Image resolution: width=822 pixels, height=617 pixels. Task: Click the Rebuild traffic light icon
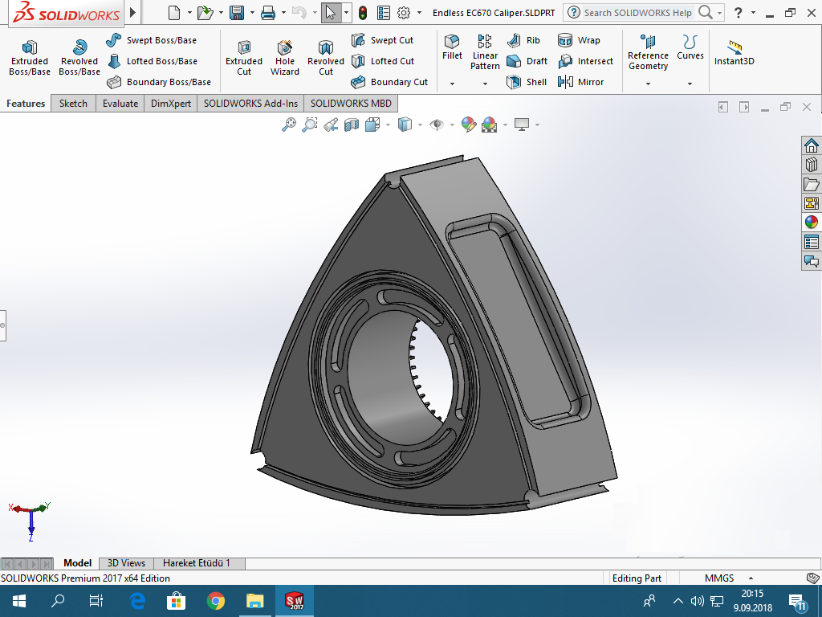coord(363,13)
